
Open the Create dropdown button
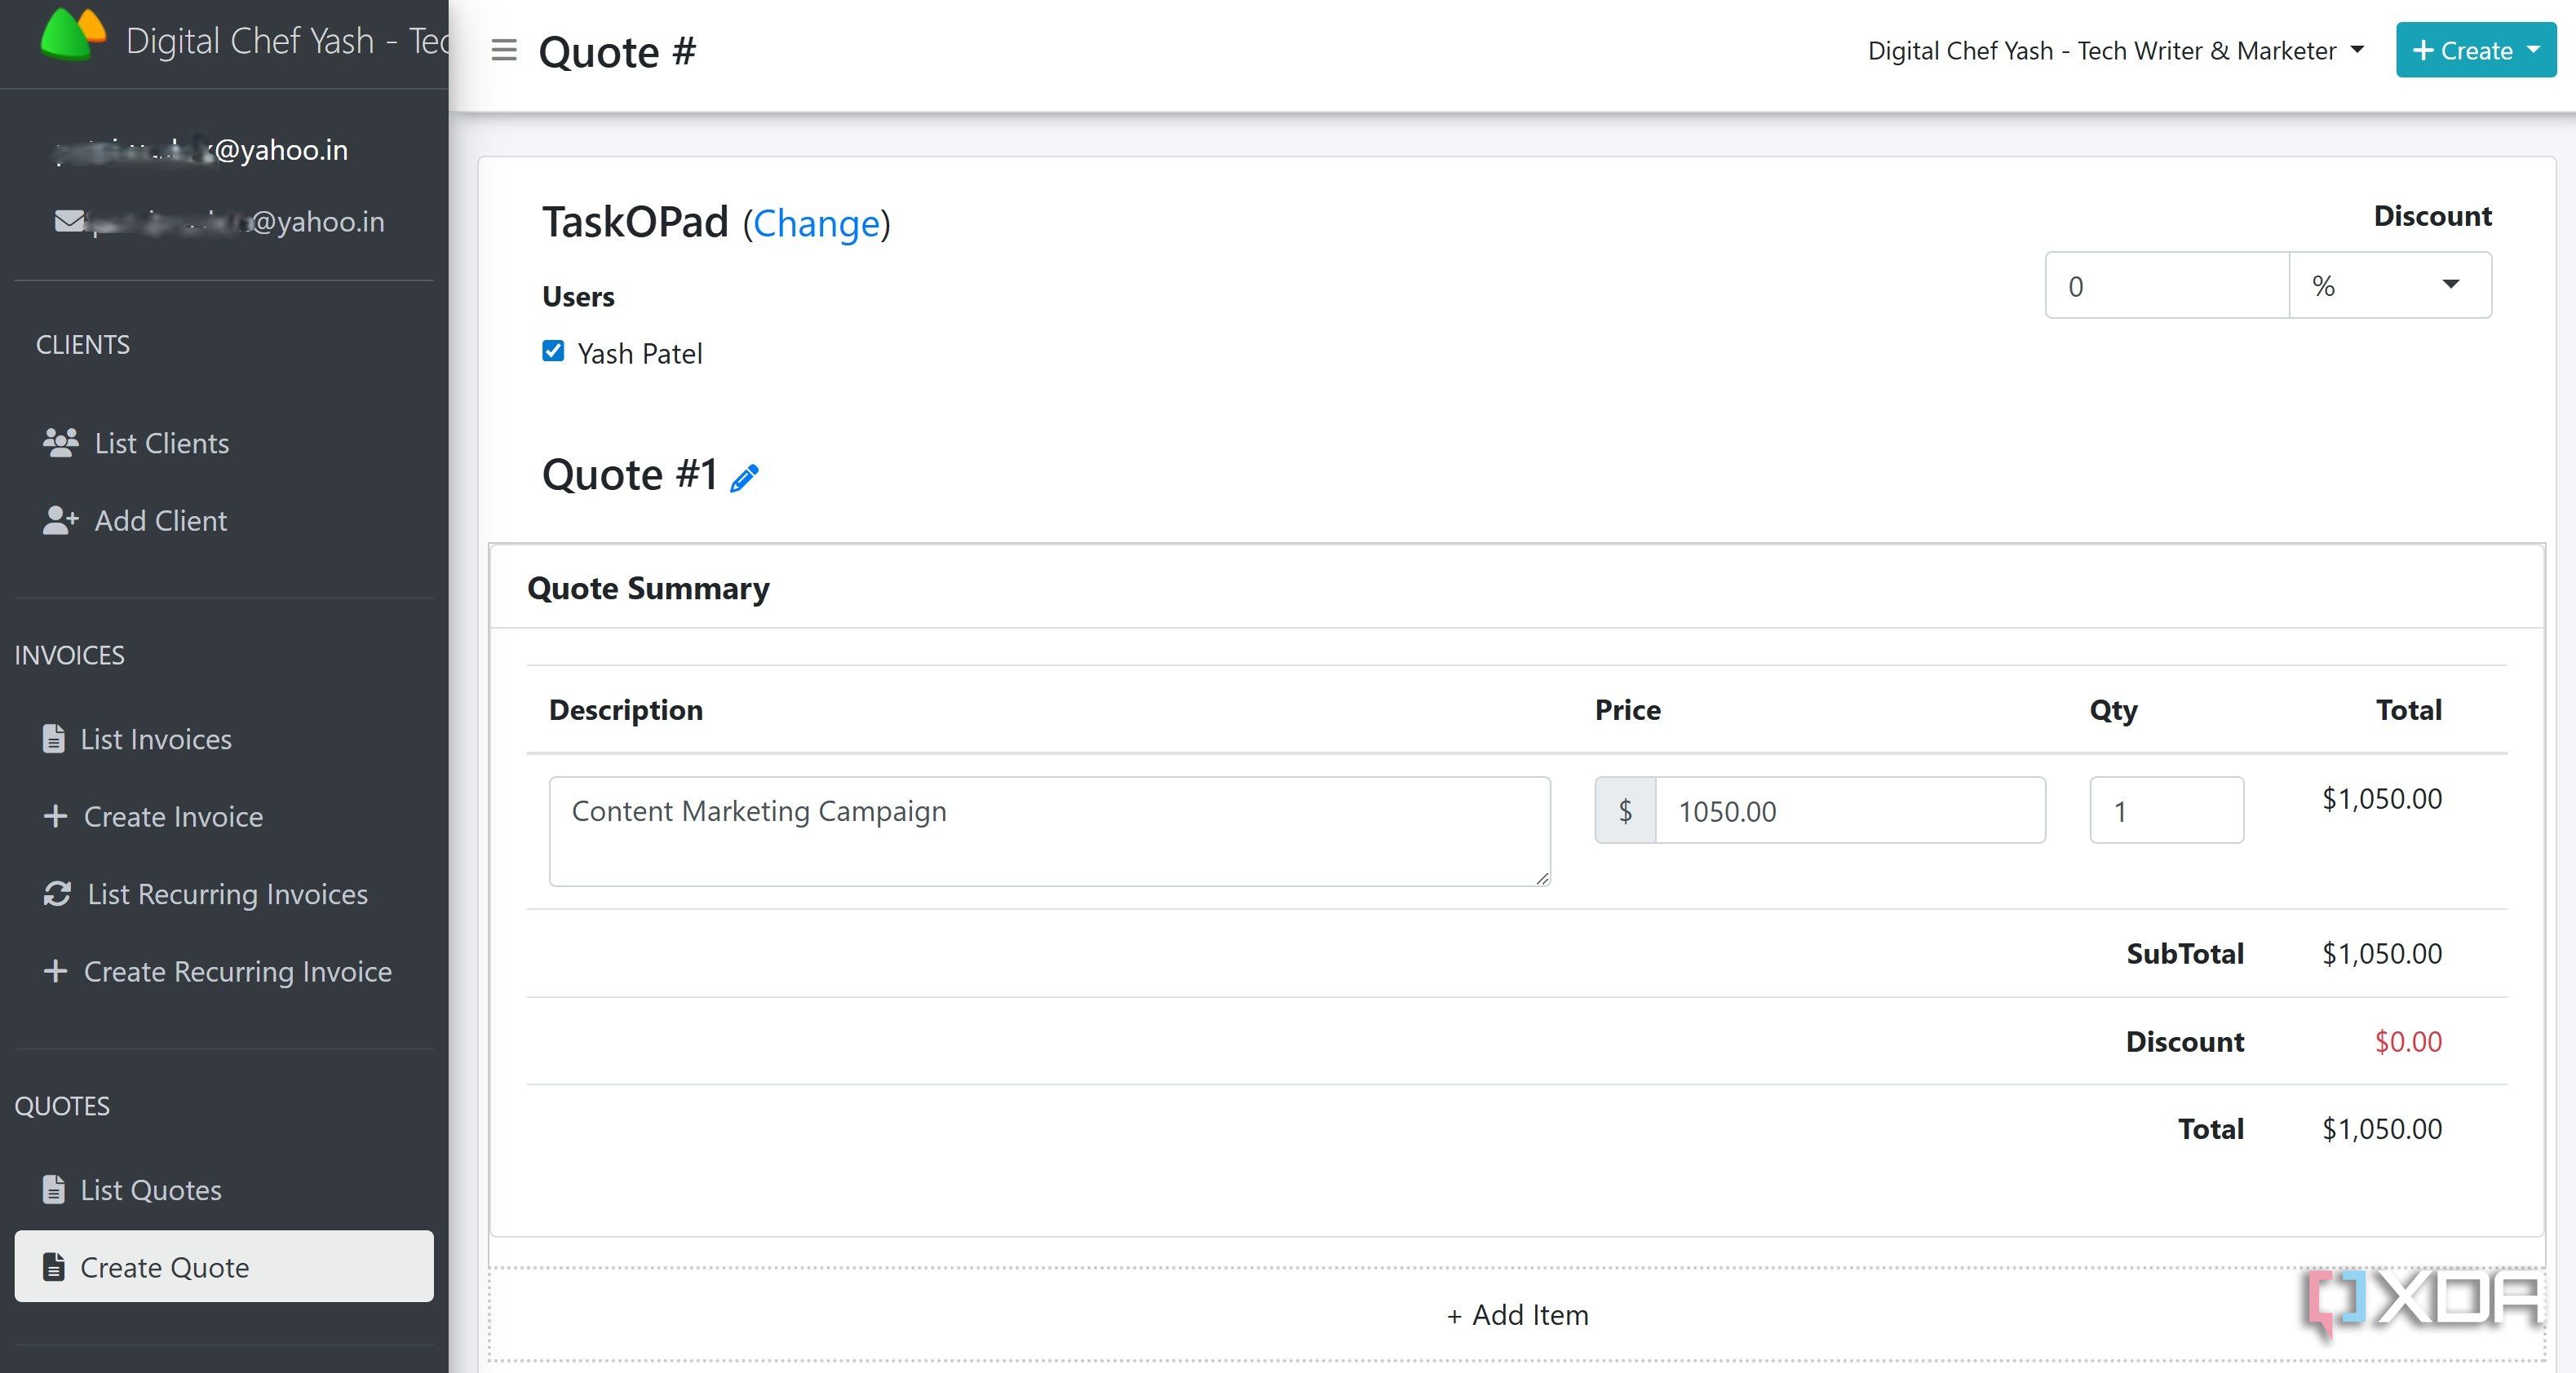pyautogui.click(x=2476, y=50)
